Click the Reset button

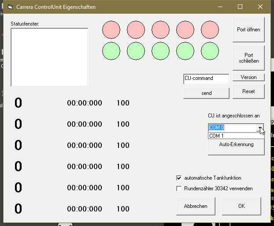248,91
